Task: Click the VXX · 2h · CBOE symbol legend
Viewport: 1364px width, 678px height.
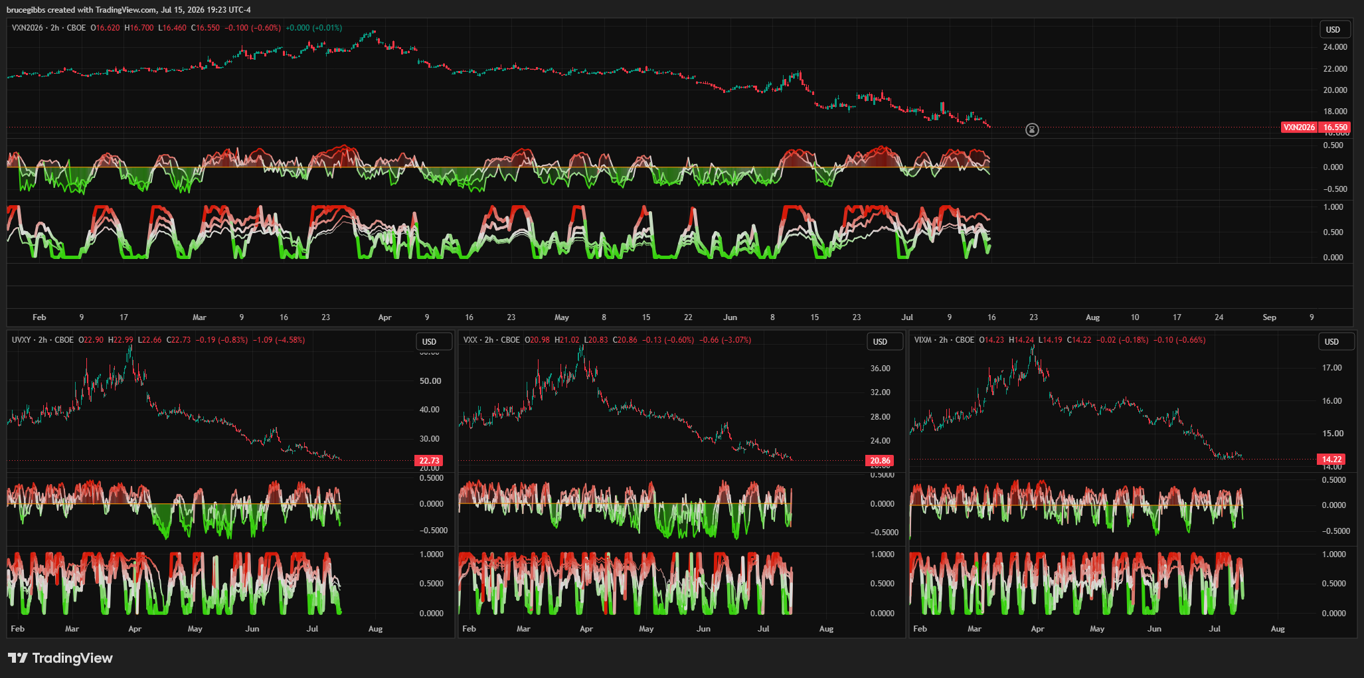Action: click(x=491, y=340)
